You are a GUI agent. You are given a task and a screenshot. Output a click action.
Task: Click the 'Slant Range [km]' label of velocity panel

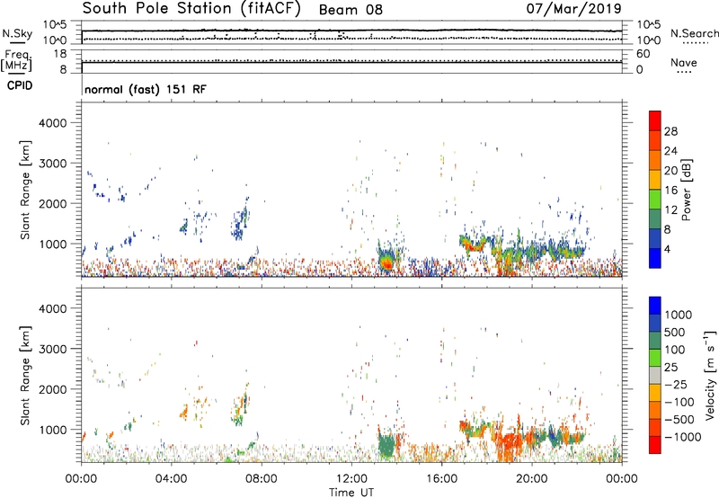(x=25, y=375)
